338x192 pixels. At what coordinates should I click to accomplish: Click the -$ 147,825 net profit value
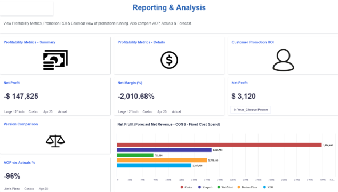21,96
